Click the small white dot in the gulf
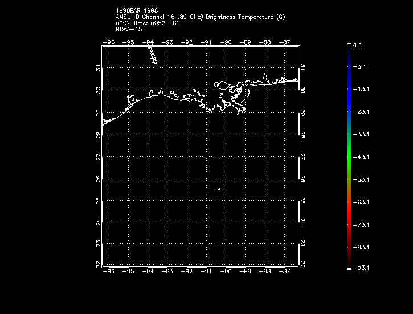The height and width of the screenshot is (314, 413). click(218, 189)
